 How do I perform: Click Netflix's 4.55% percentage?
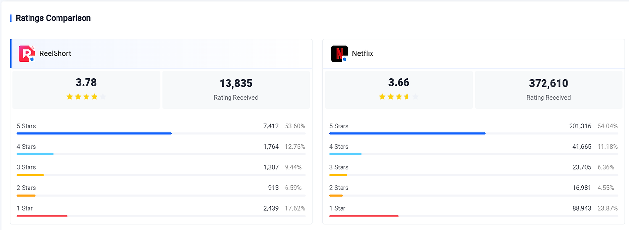606,188
